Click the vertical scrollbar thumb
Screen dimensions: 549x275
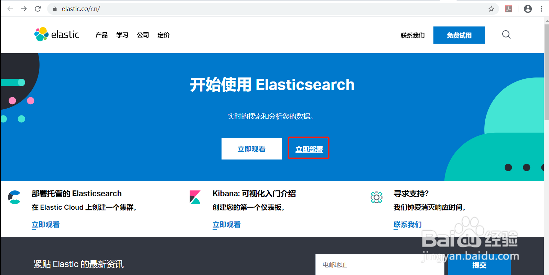tap(547, 72)
